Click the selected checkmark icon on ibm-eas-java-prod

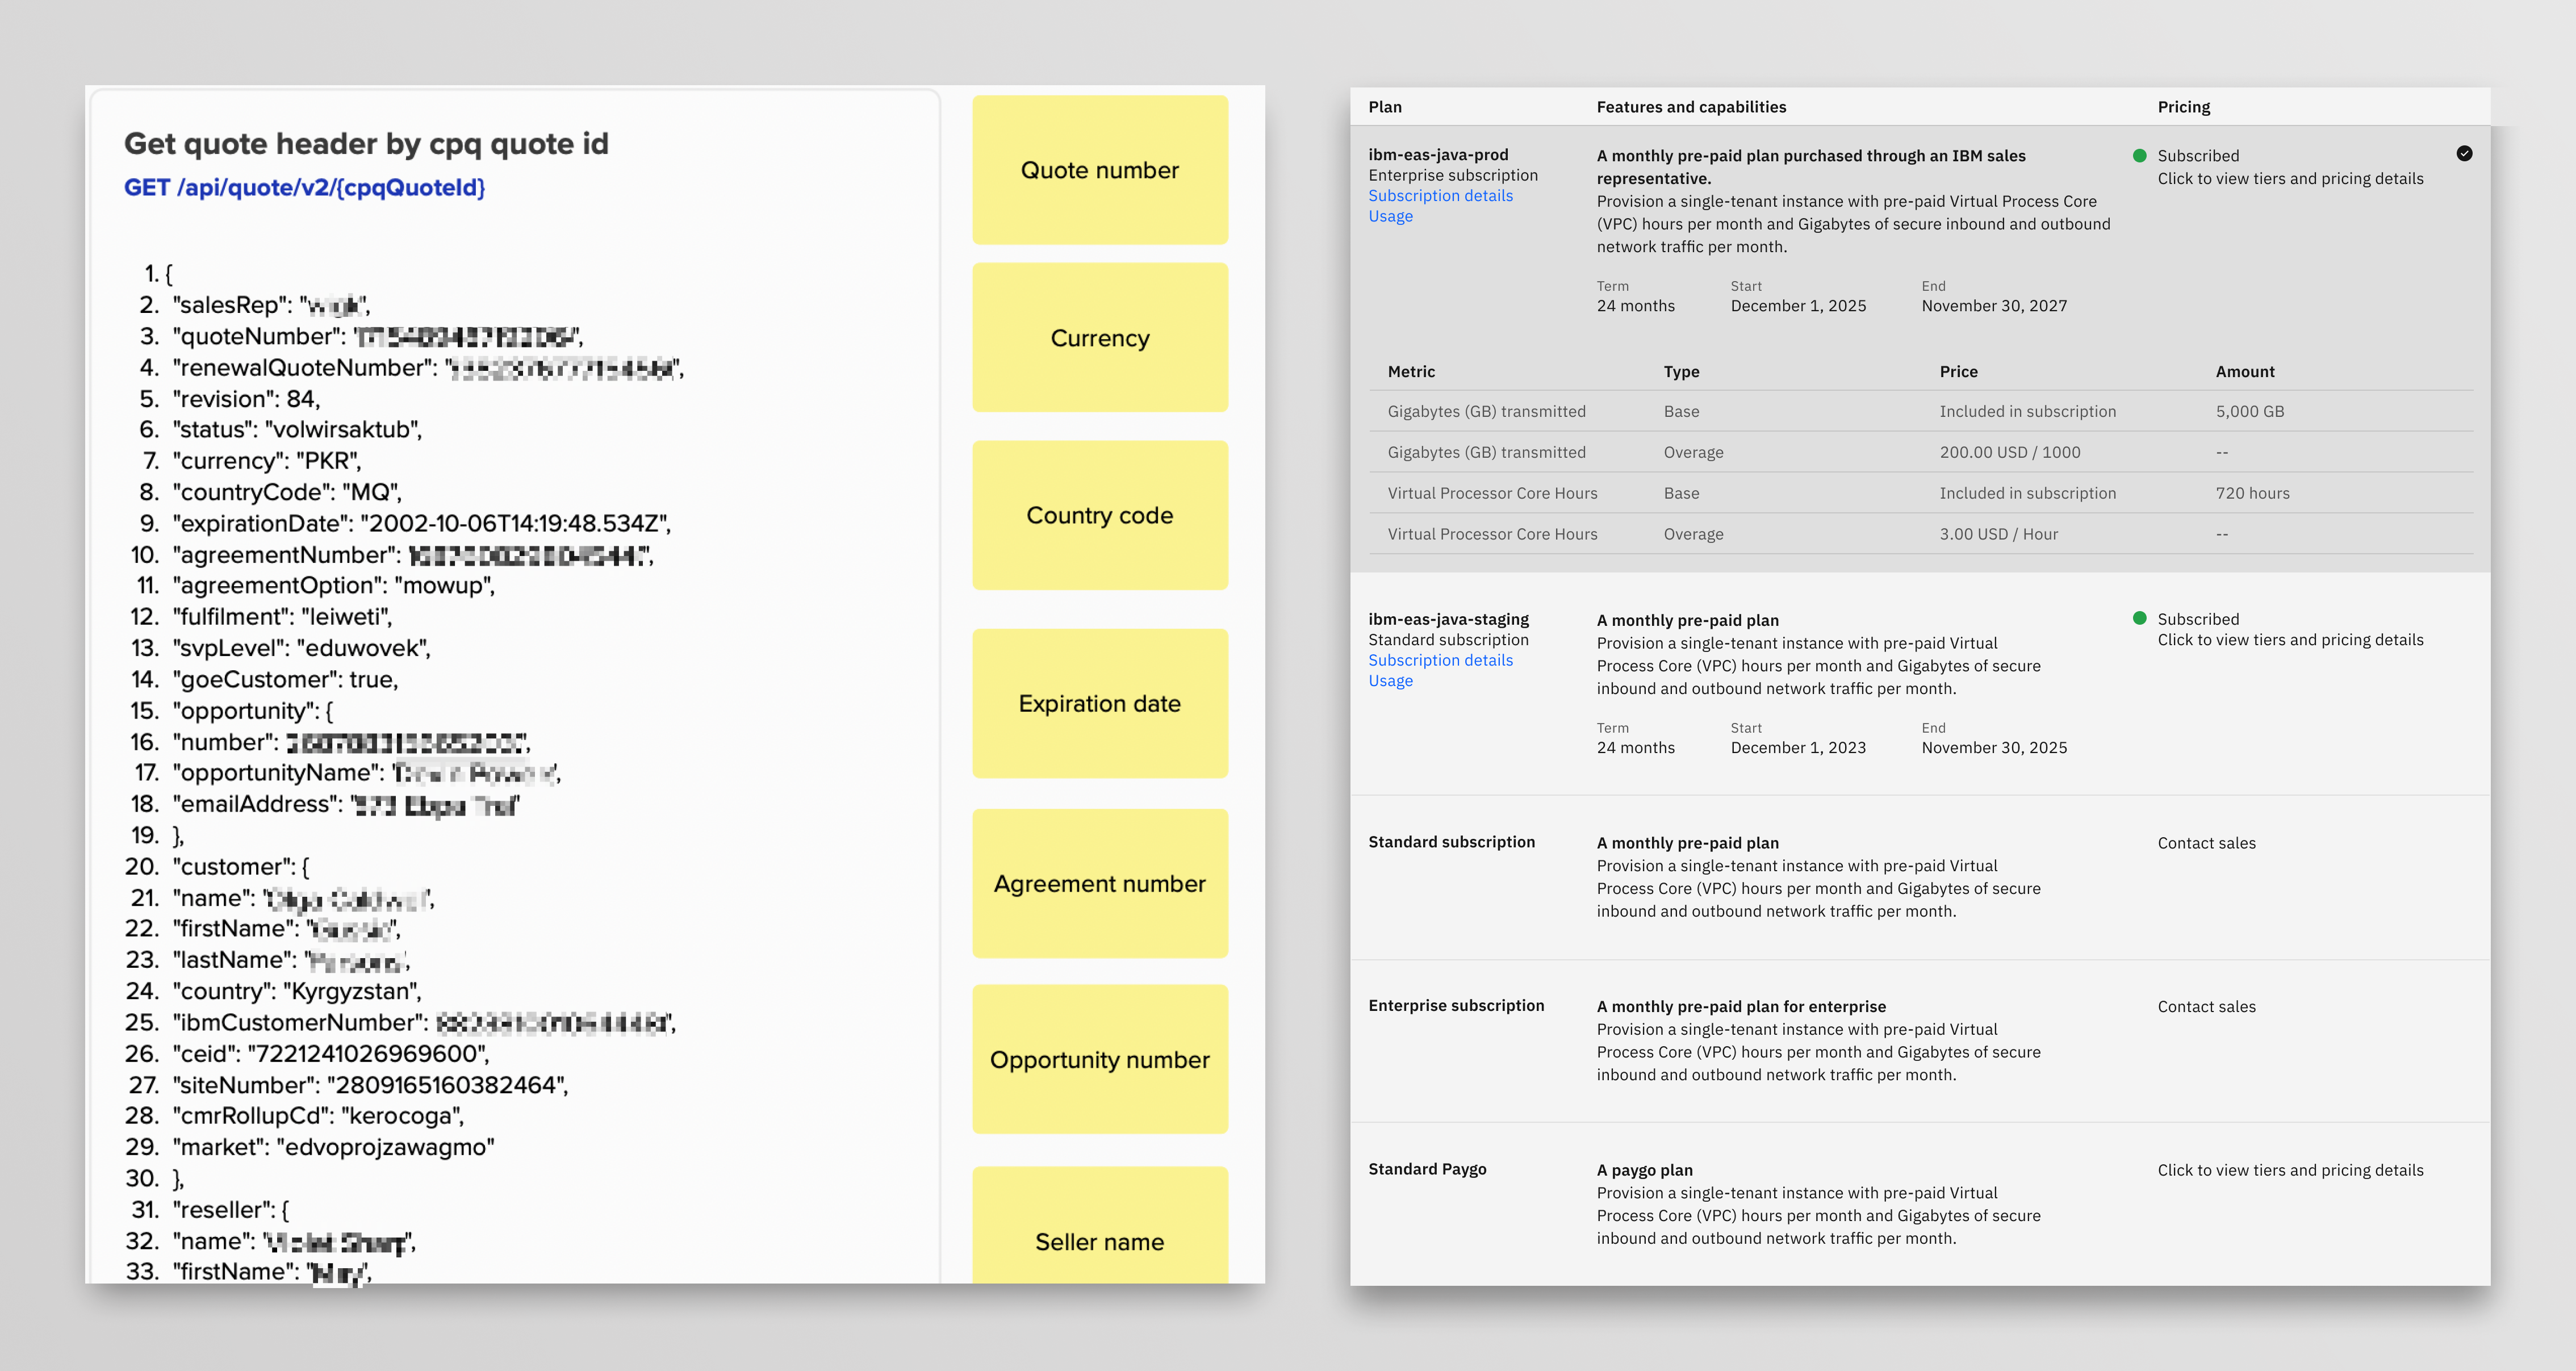click(x=2464, y=154)
